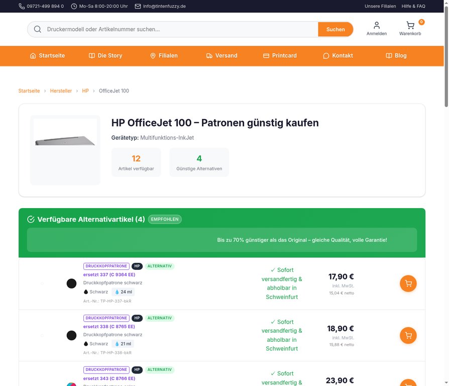Screen dimensions: 449x386
Task: Open the Kontakt page from menu
Action: 338,56
